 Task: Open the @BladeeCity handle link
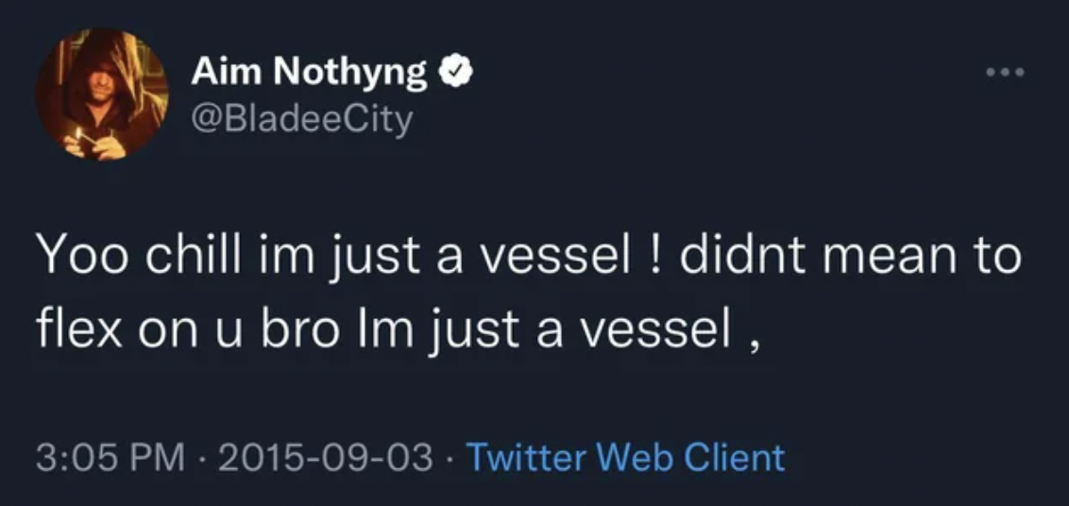point(301,120)
